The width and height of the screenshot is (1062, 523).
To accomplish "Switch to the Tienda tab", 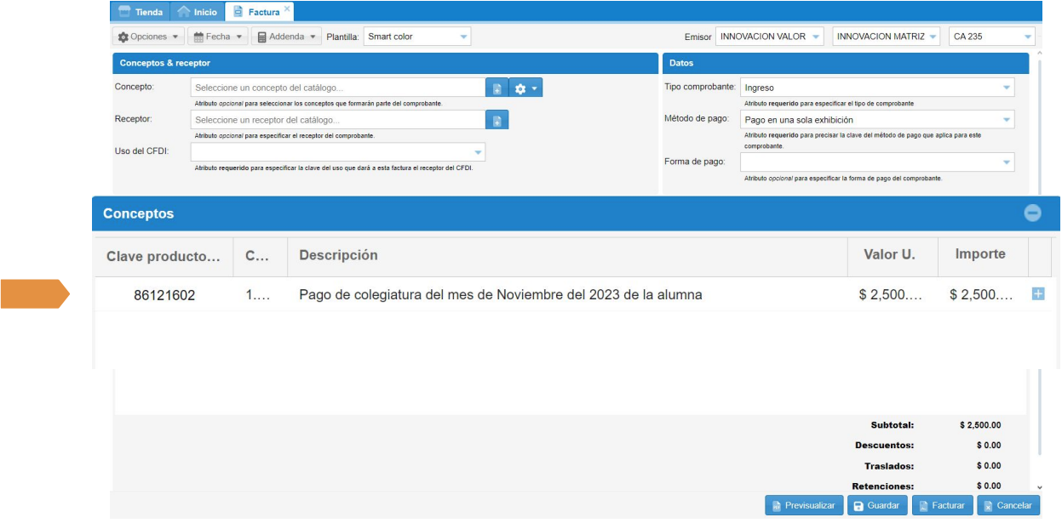I will [141, 12].
